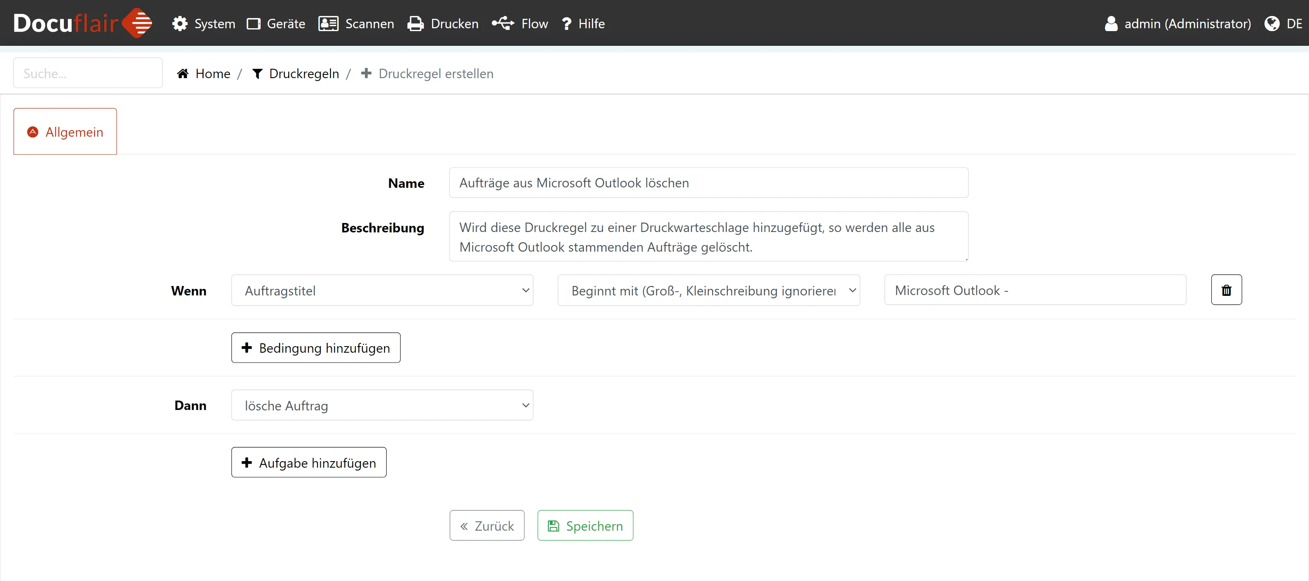Click the filter icon beside Druckregeln

point(257,74)
